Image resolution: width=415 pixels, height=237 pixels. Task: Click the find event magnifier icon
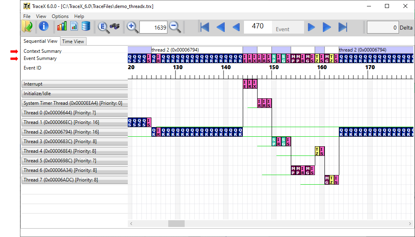coord(103,26)
